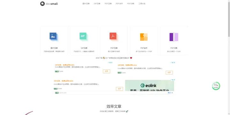This screenshot has width=230, height=115.
Task: Open the eolink banner advertisement
Action: [149, 85]
